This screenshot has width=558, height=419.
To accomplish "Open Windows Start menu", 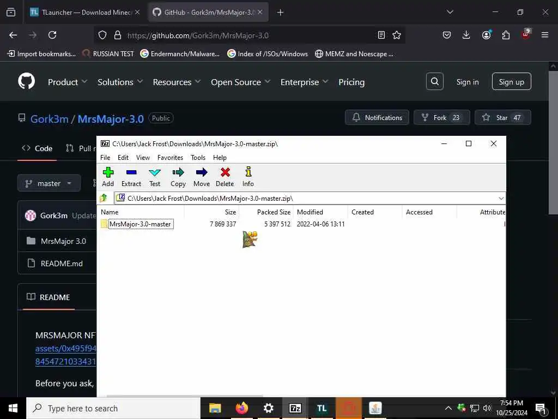I will 13,408.
